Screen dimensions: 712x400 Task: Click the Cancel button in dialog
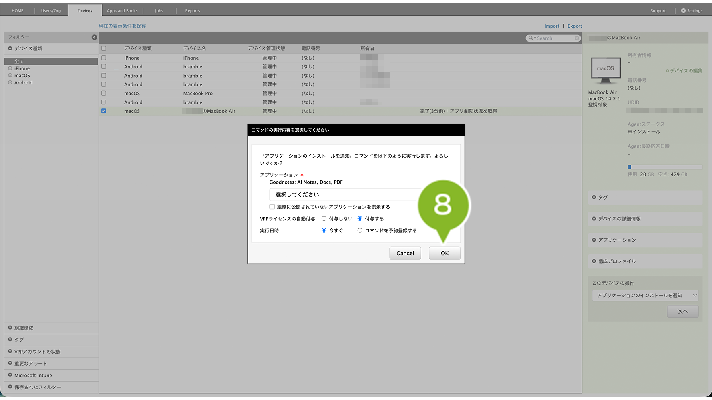(405, 253)
